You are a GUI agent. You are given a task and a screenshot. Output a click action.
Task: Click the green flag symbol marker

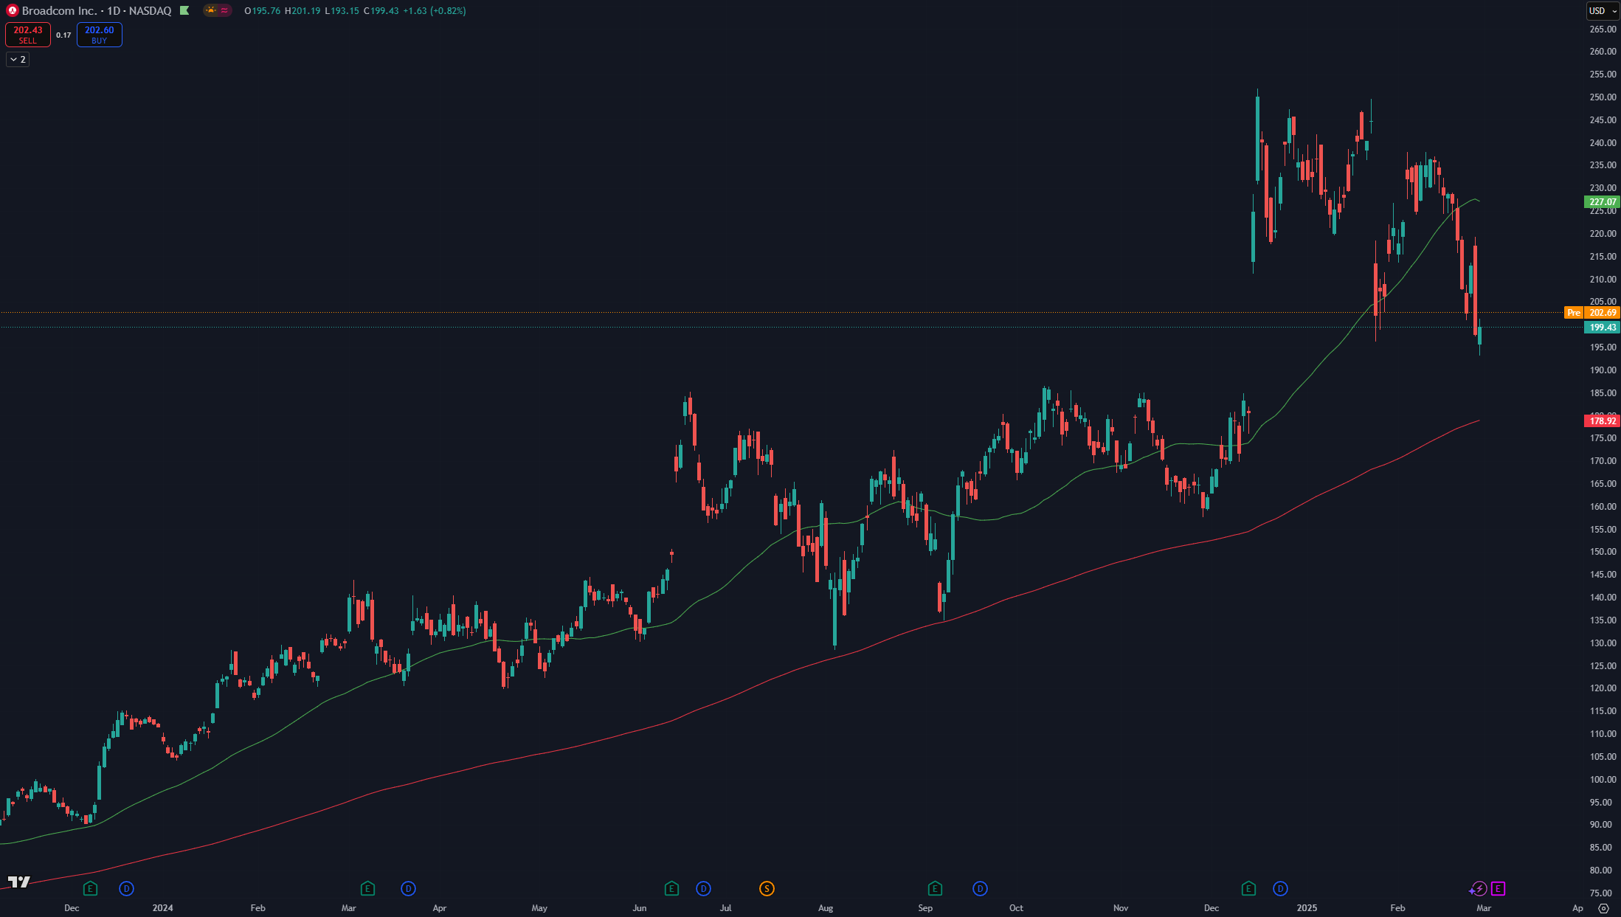click(x=184, y=10)
